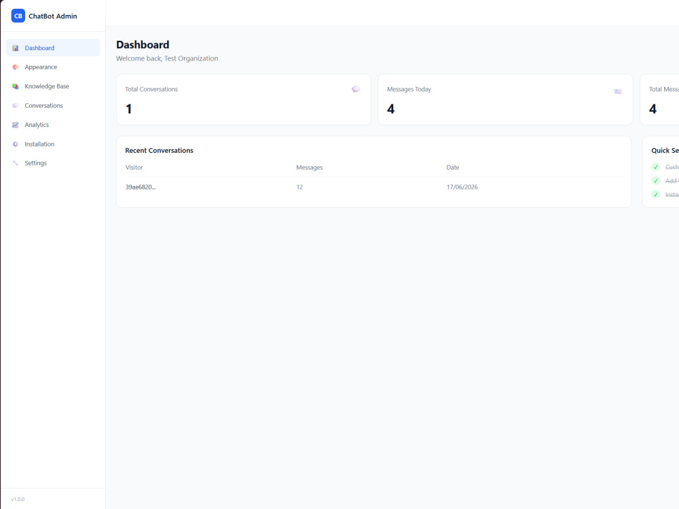Click the 17/06/2026 date cell
Viewport: 679px width, 509px height.
tap(462, 187)
